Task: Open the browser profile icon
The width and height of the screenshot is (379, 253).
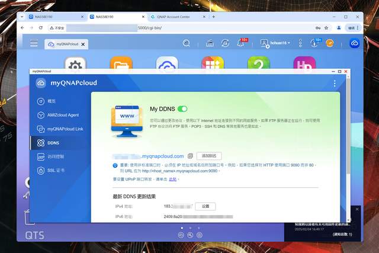Action: pyautogui.click(x=339, y=28)
